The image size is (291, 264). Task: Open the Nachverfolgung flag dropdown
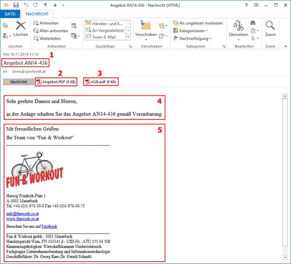point(193,38)
